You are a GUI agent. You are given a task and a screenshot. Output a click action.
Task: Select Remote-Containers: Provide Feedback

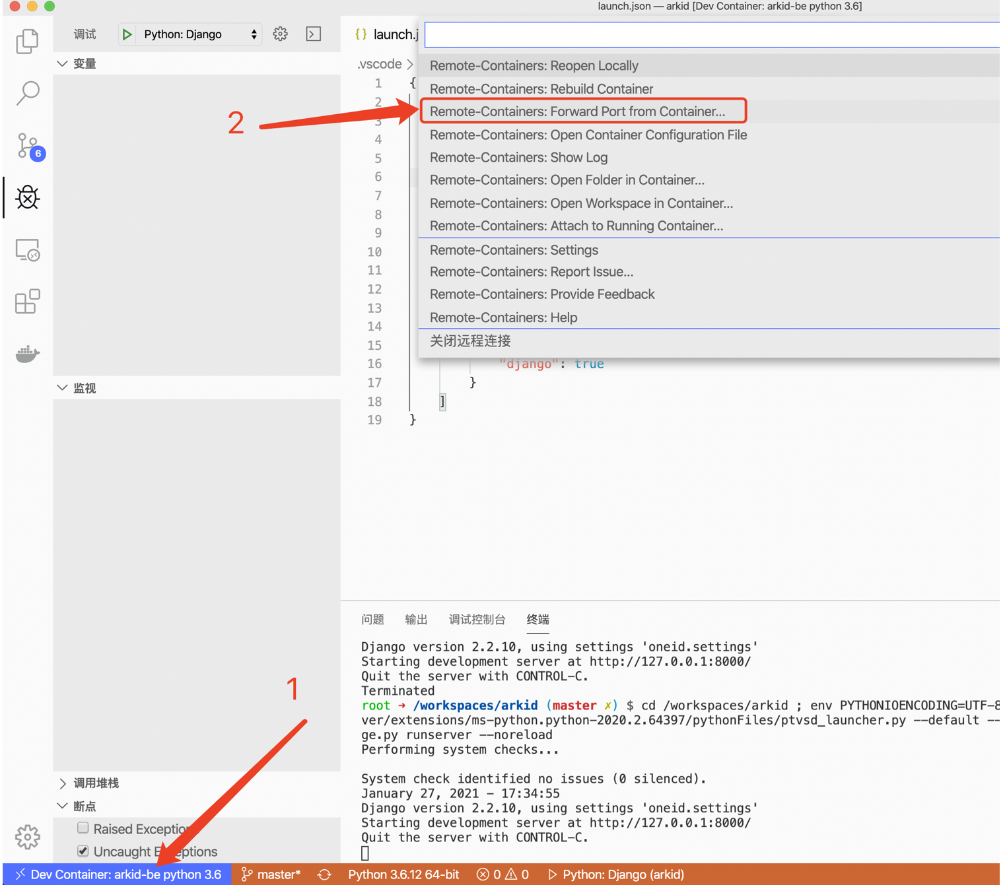709,294
